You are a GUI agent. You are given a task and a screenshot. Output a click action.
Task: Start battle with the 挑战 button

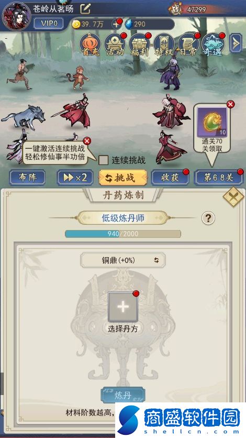coord(122,178)
